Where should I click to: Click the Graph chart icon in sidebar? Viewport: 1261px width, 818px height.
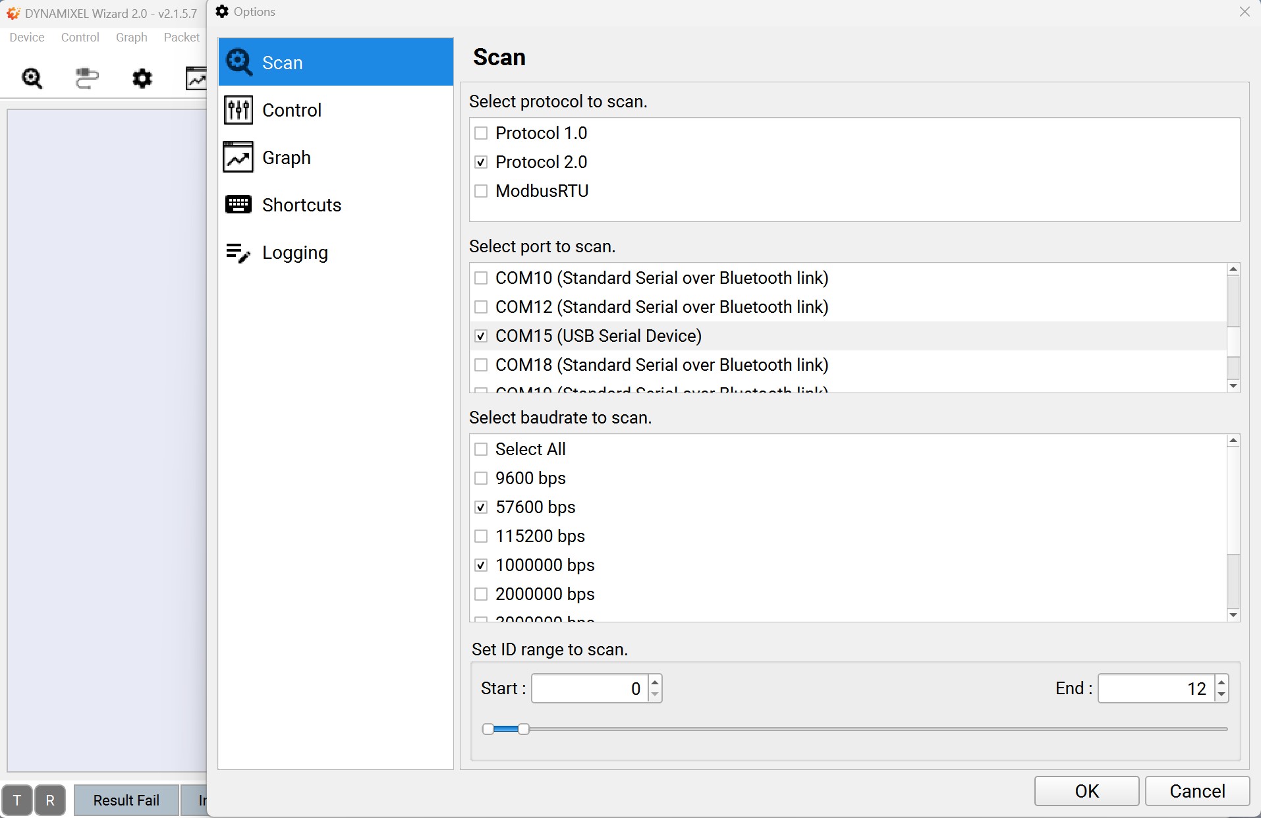coord(238,157)
